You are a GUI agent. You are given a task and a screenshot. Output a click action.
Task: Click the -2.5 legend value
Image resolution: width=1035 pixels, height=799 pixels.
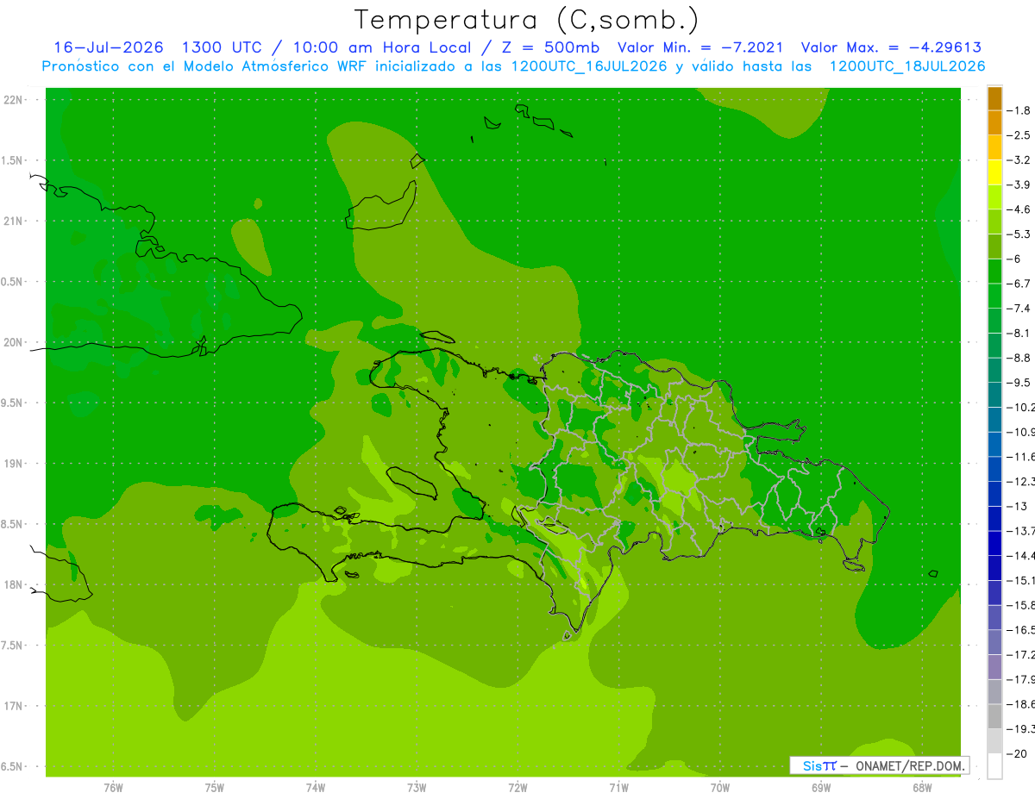tap(1019, 135)
